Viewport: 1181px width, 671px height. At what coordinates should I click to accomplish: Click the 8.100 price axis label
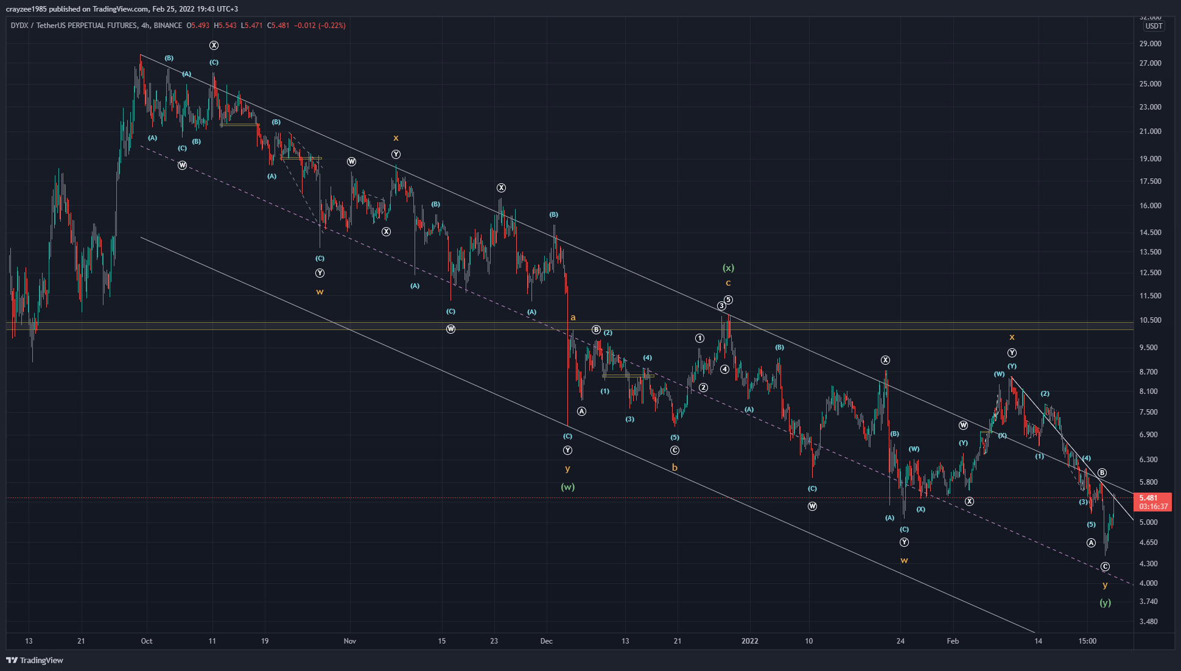(1149, 392)
